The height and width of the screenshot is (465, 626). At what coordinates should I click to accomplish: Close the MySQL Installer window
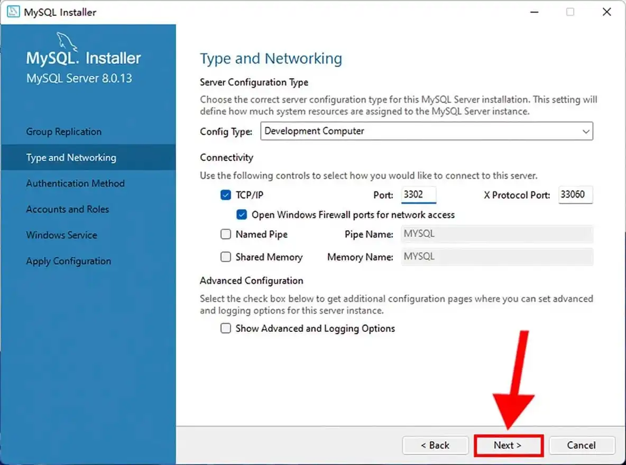tap(606, 12)
